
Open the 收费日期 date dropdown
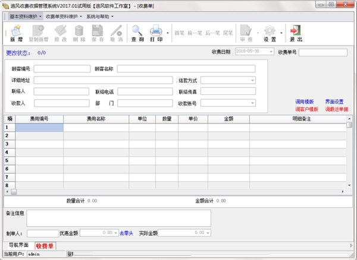pos(271,52)
